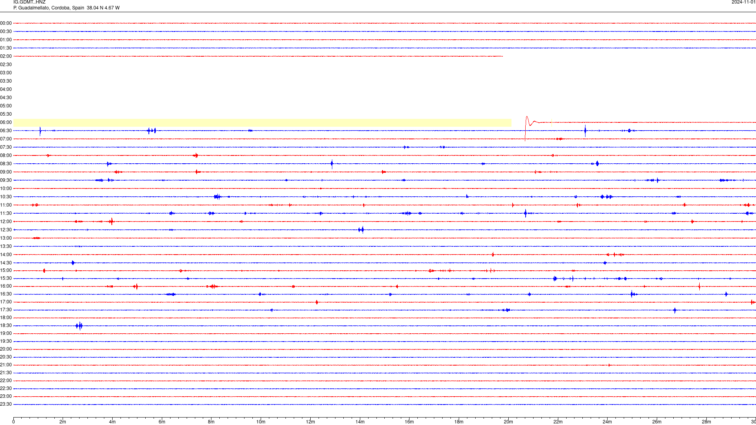Select the 09:30 time row label
The height and width of the screenshot is (425, 756).
pos(6,180)
